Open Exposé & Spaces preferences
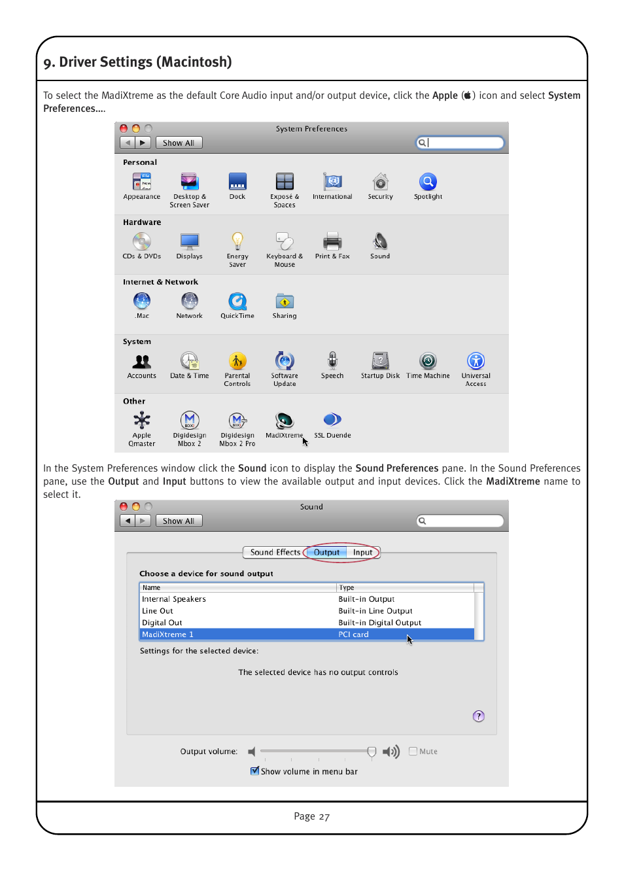Screen dimensions: 624x883 coord(285,182)
